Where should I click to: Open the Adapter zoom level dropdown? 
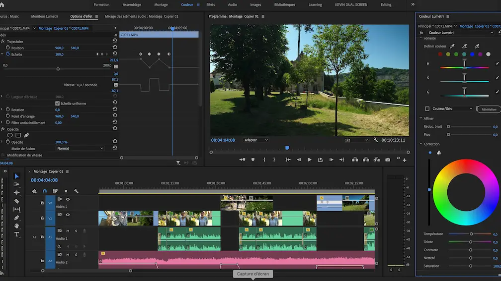pos(255,140)
